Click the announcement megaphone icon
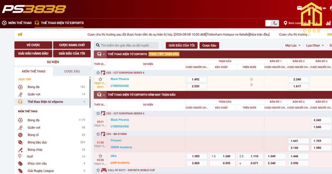 (x=20, y=34)
